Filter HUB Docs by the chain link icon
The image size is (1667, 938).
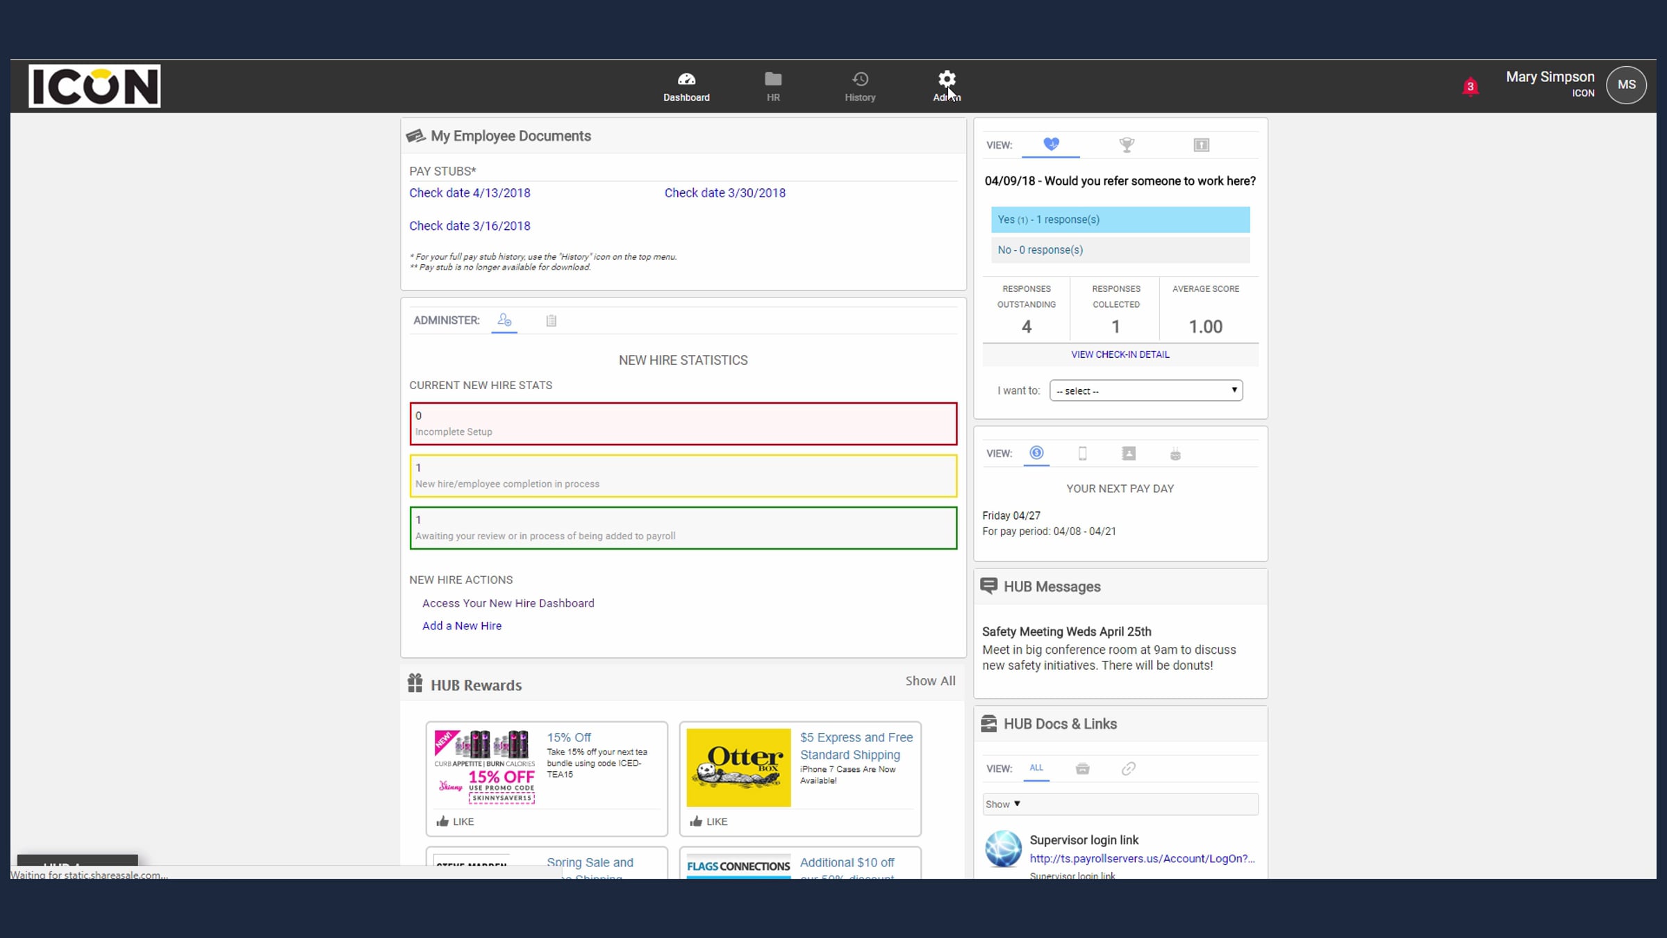1128,768
